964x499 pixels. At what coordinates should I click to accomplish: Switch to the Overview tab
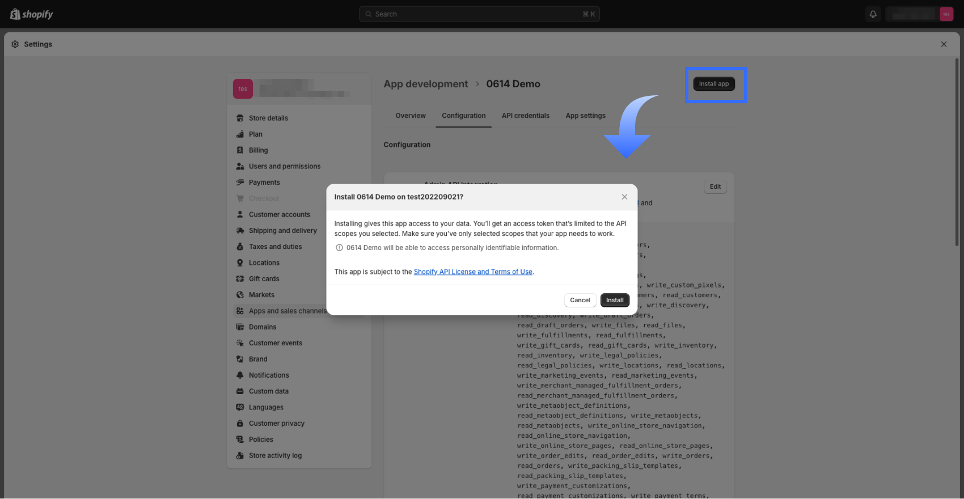click(411, 116)
